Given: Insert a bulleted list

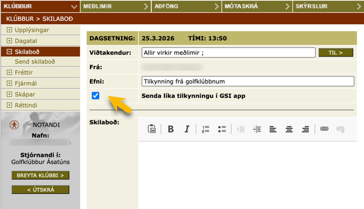Looking at the screenshot, I should [x=222, y=129].
